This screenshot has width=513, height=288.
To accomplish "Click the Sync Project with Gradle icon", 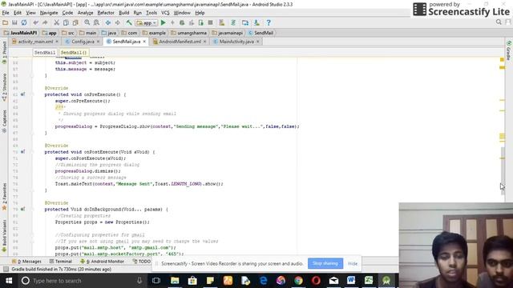I will pyautogui.click(x=233, y=23).
